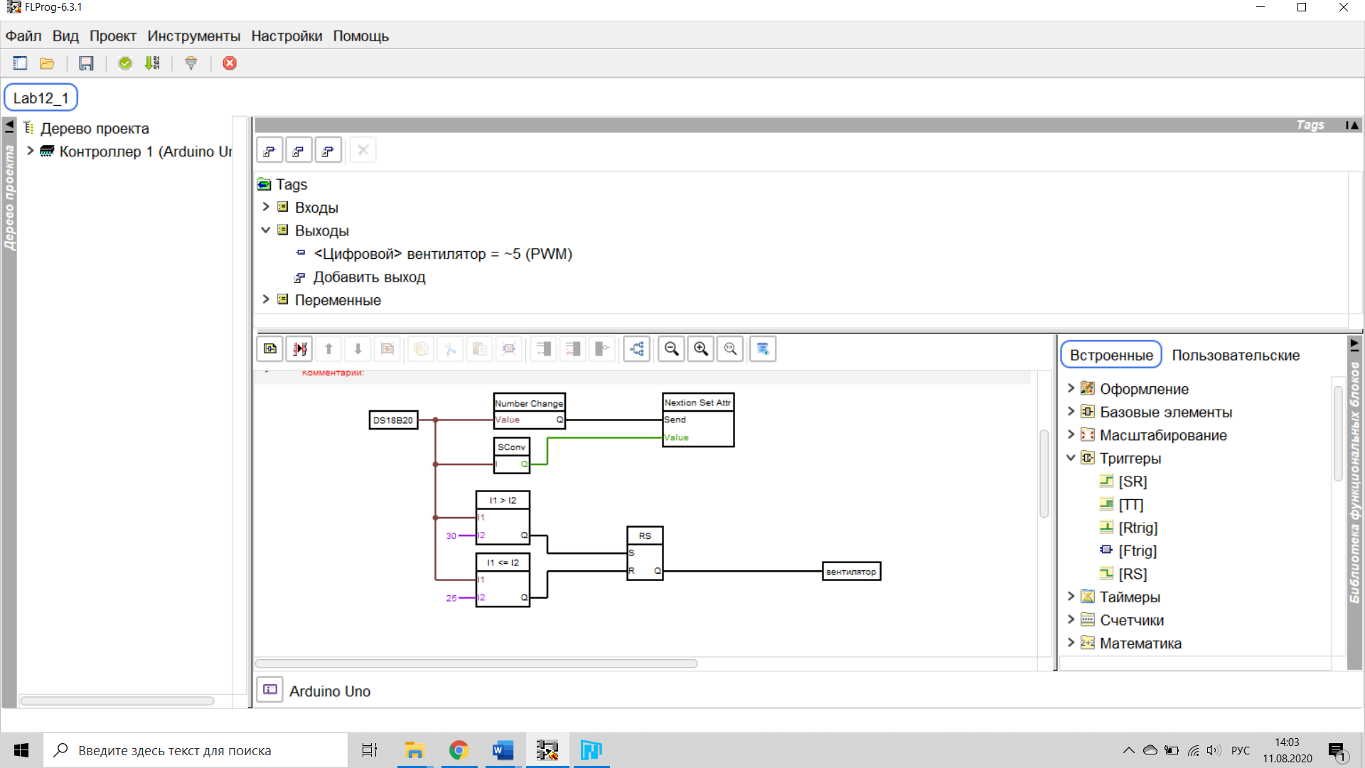Click the diagram horizontal scrollbar
The height and width of the screenshot is (768, 1365).
coord(476,663)
